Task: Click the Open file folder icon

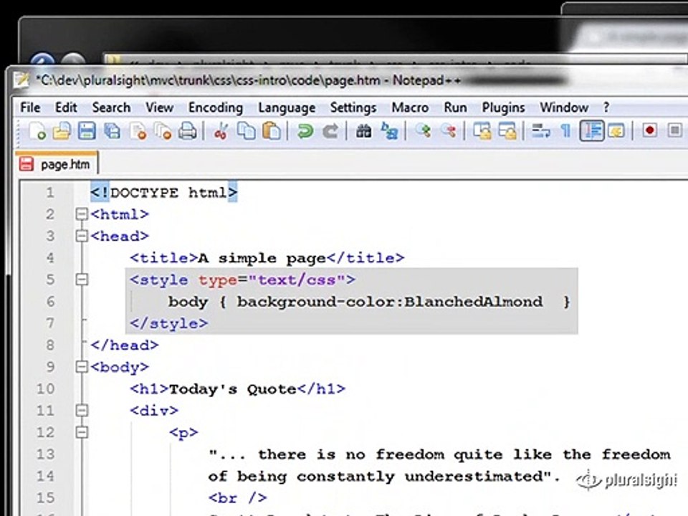Action: pyautogui.click(x=62, y=130)
